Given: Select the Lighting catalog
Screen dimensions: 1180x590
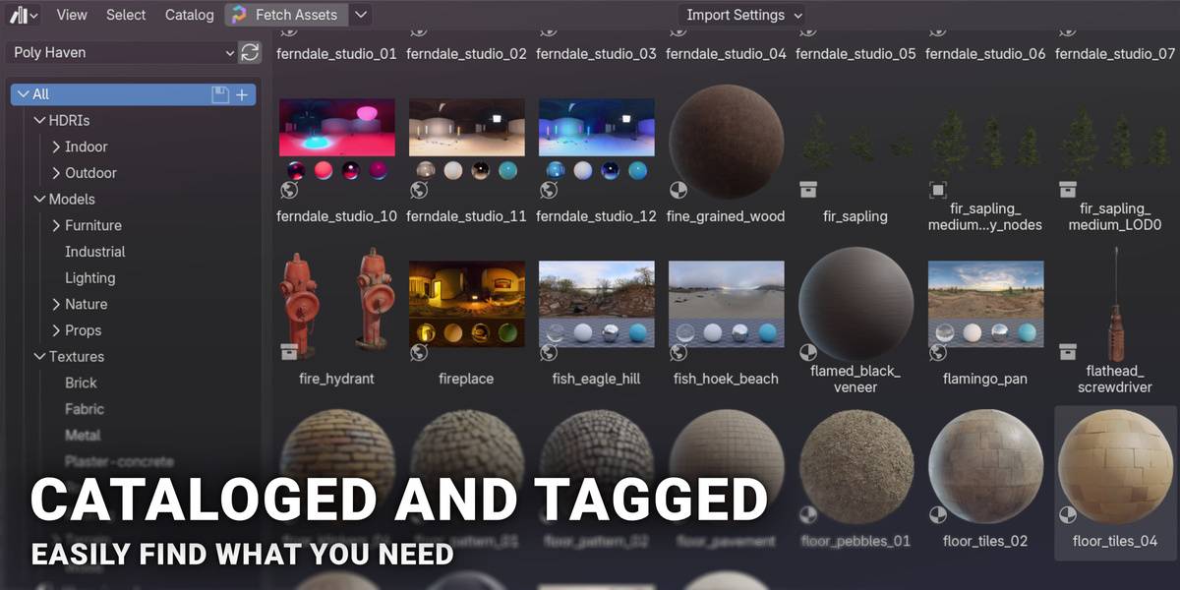Looking at the screenshot, I should tap(90, 278).
